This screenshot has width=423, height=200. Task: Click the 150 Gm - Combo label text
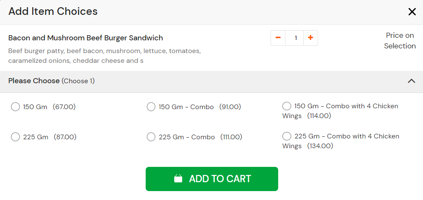[186, 107]
